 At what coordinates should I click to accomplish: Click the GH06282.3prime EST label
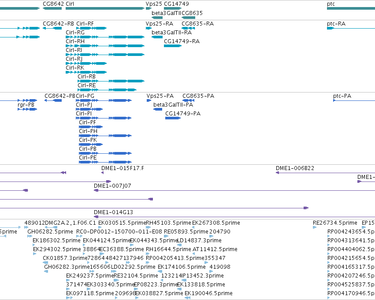coord(67,267)
